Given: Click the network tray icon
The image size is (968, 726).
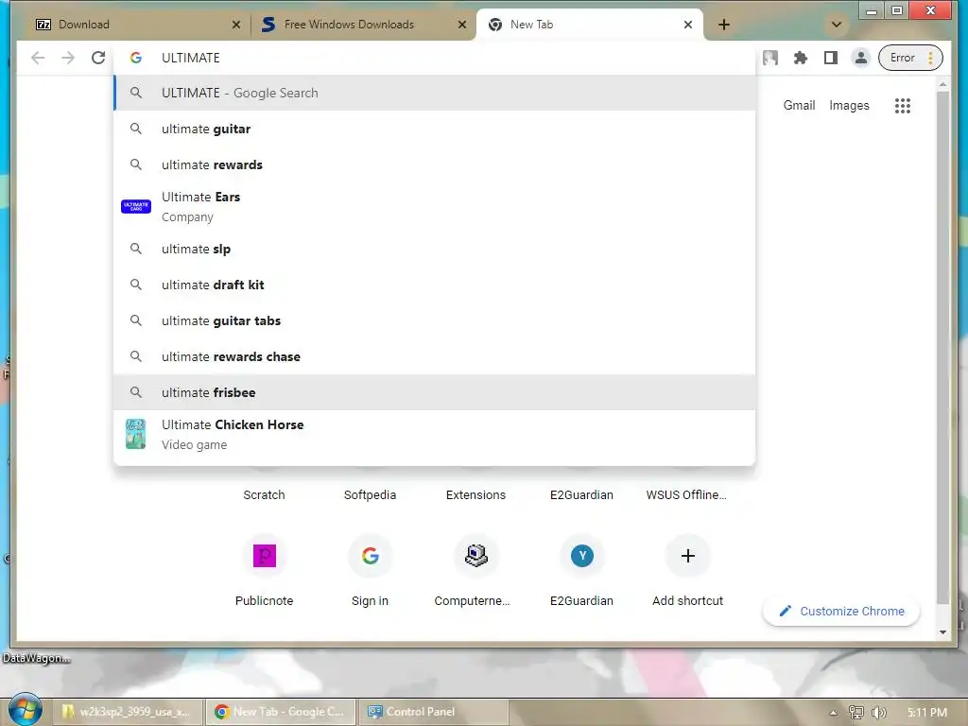Looking at the screenshot, I should tap(856, 713).
